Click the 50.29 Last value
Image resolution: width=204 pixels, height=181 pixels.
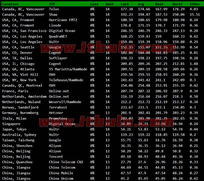[x=126, y=151]
